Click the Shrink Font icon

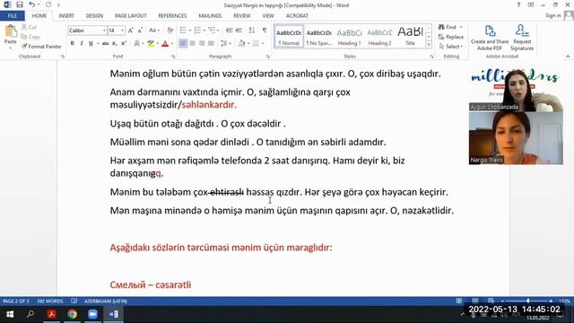140,31
